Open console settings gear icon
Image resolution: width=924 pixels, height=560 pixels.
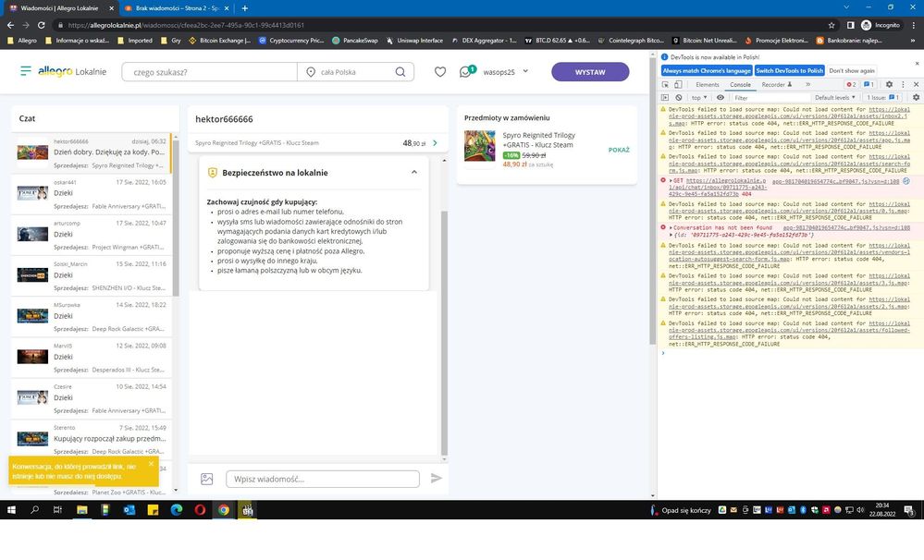click(x=916, y=98)
